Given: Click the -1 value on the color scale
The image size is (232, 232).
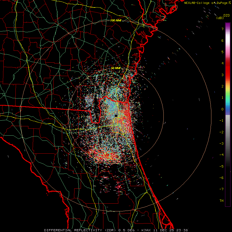Looking at the screenshot, I should (221, 121).
